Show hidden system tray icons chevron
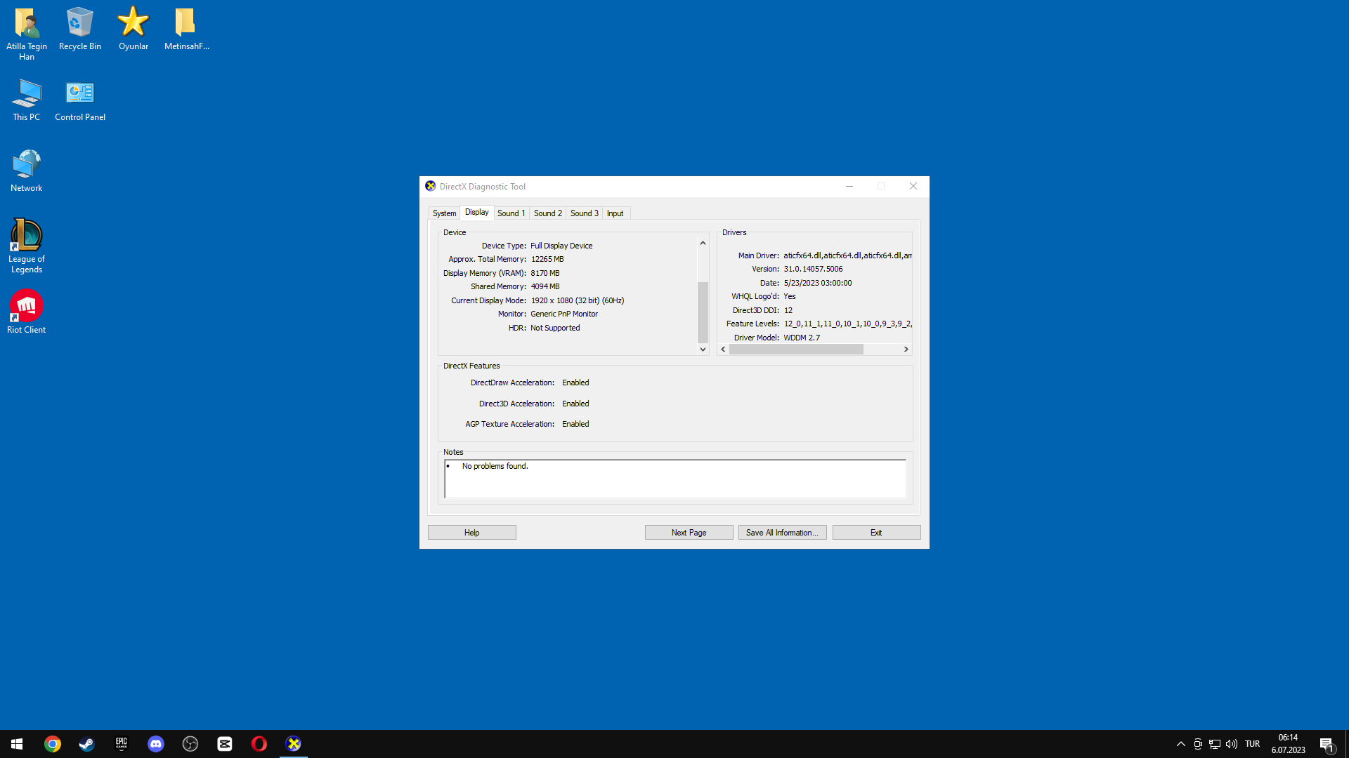This screenshot has height=758, width=1349. click(1180, 744)
